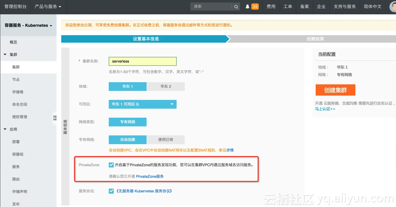Toggle the serverless Kubernetes service agreement checkbox
This screenshot has height=207, width=396.
tap(111, 191)
